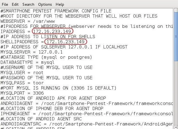Click the circled SHELLIPADDRESS value

click(66, 42)
